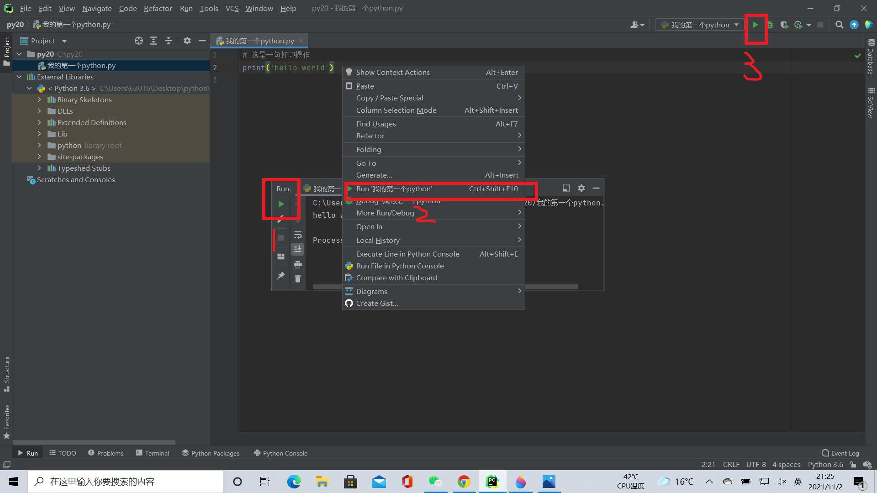Click the Locate file target icon in Project panel
This screenshot has width=877, height=493.
tap(139, 41)
